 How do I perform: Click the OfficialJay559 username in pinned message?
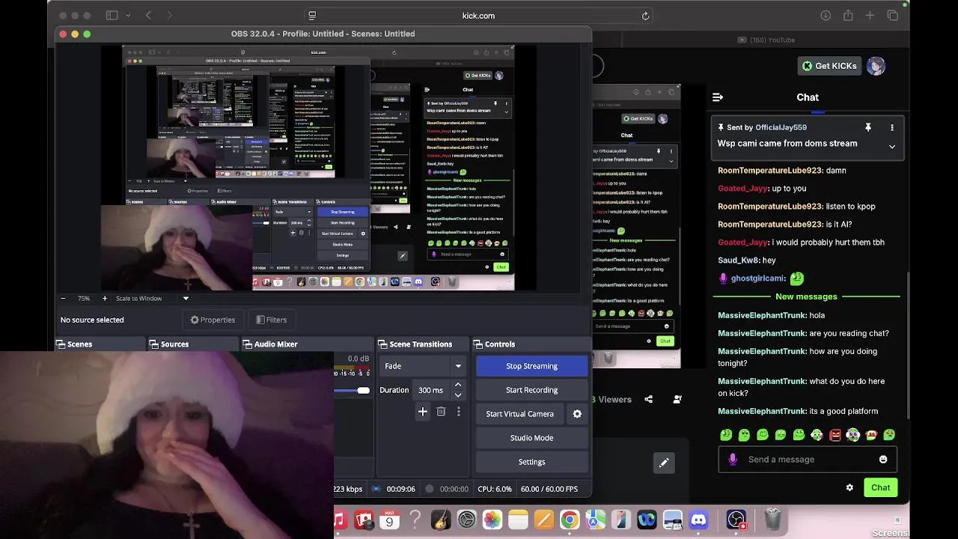click(x=781, y=128)
